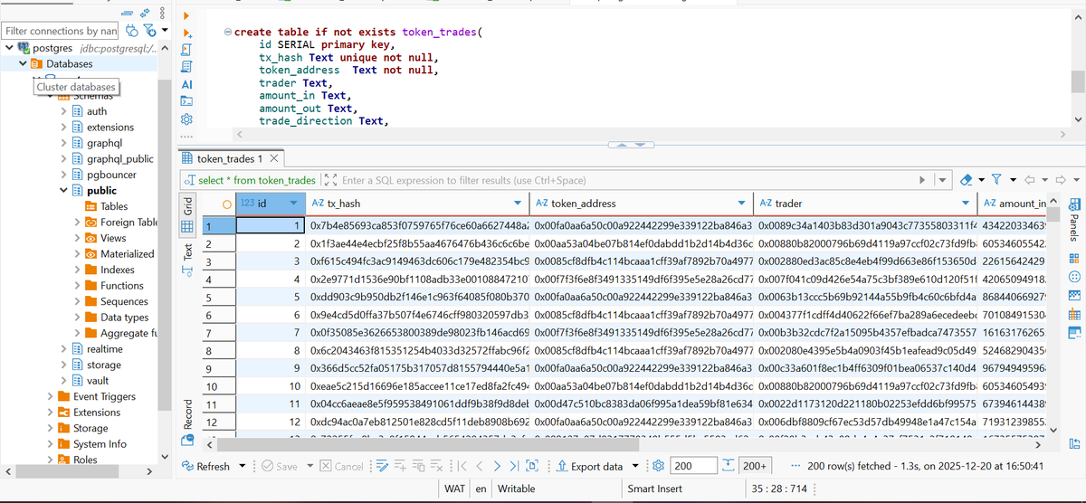Collapse the public schema
The width and height of the screenshot is (1086, 503).
(63, 191)
